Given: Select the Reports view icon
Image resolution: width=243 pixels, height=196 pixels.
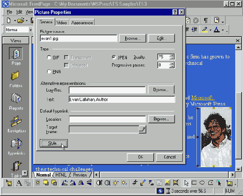Looking at the screenshot, I should tap(16, 98).
